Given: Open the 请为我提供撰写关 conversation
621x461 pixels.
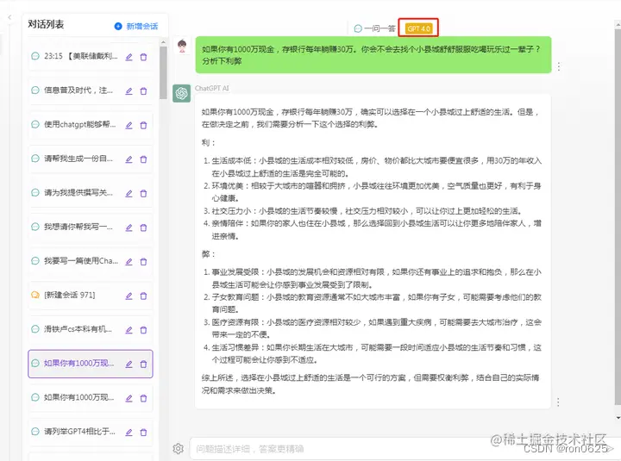Looking at the screenshot, I should (x=91, y=193).
